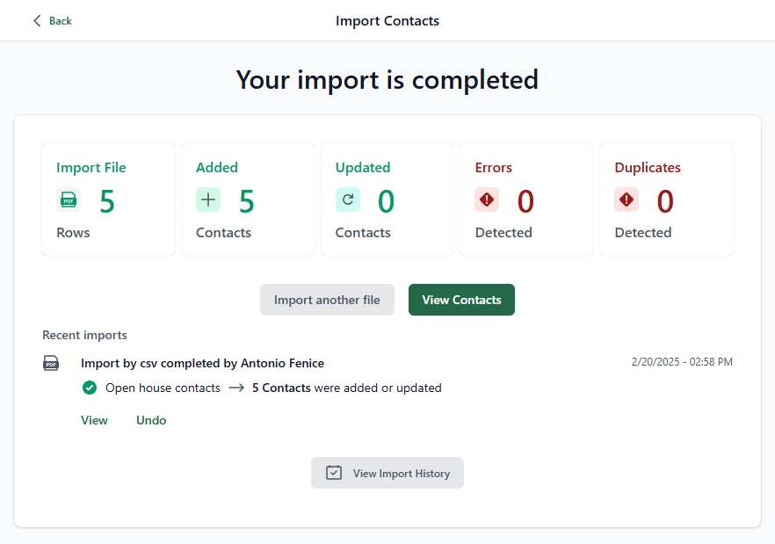Click the Added plus icon
This screenshot has height=544, width=775.
pos(208,199)
